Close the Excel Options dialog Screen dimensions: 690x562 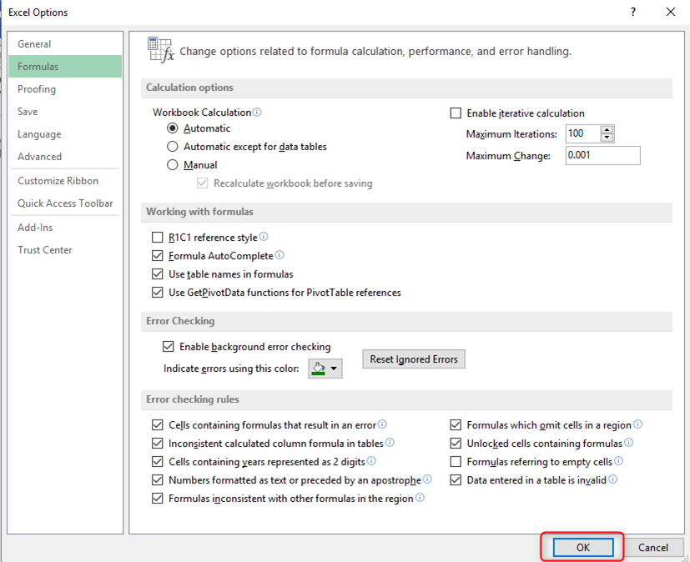(671, 12)
